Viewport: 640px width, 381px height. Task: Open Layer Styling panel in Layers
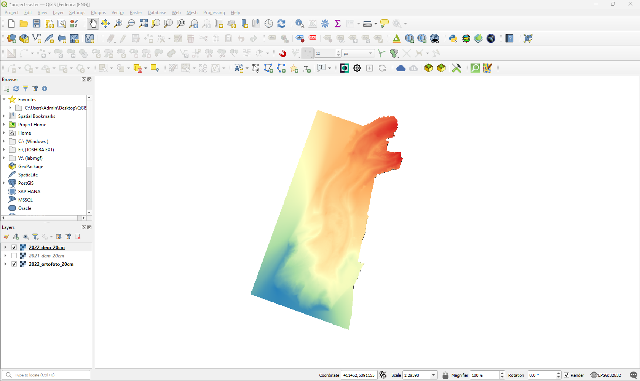click(6, 237)
